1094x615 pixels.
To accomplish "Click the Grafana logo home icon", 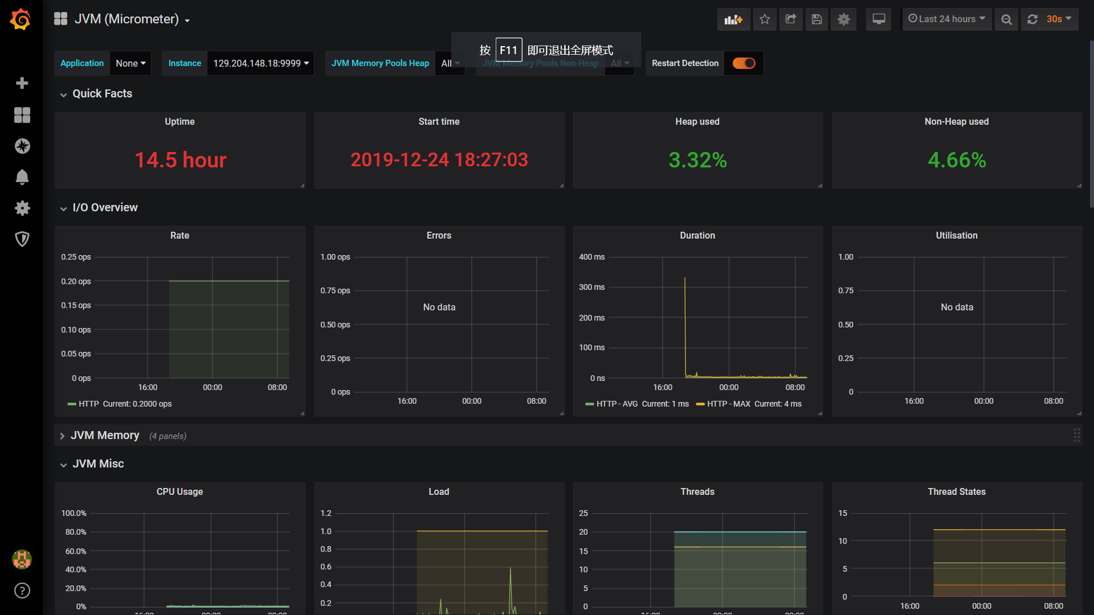I will (21, 19).
